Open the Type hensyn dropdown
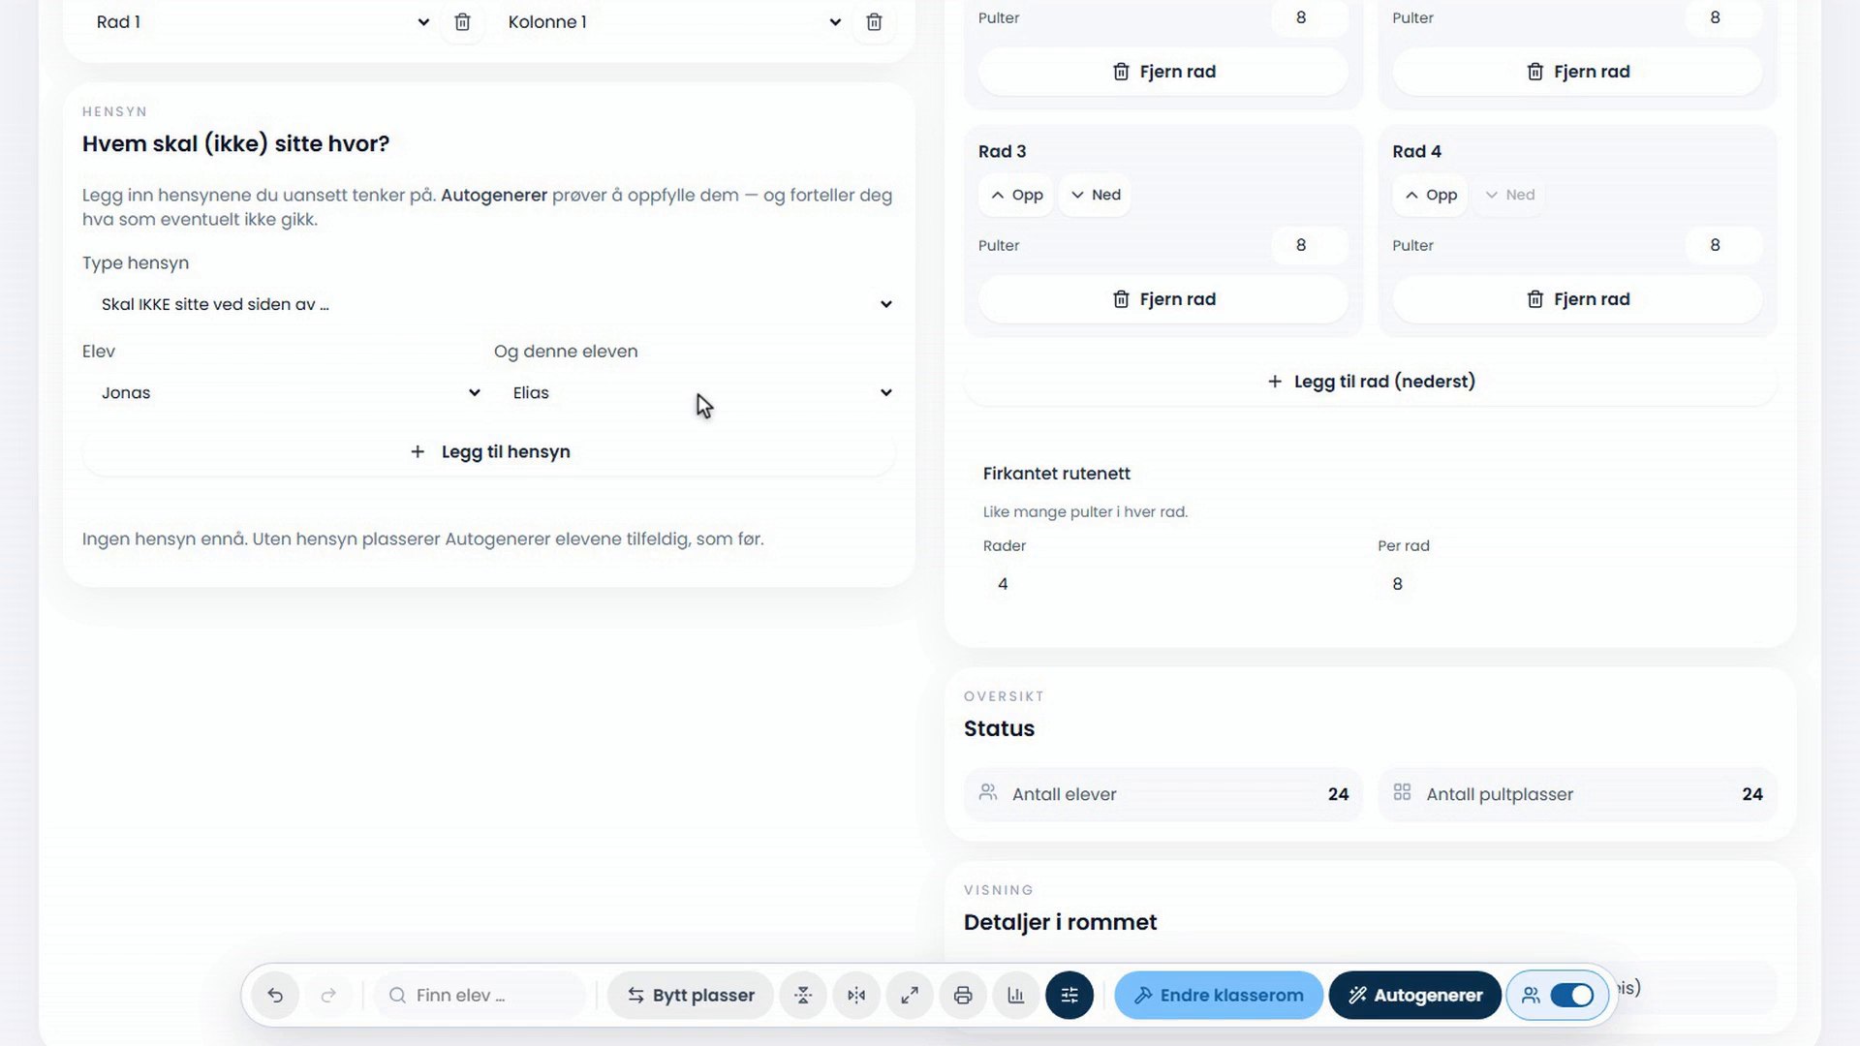The height and width of the screenshot is (1046, 1860). pos(489,304)
